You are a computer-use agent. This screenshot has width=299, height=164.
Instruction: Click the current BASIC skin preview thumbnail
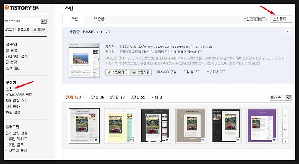tap(84, 60)
